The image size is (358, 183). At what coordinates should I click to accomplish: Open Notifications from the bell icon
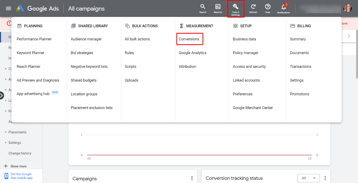(283, 8)
